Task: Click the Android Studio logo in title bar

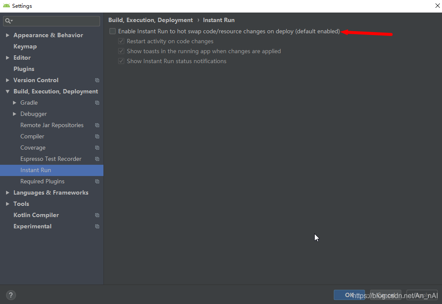Action: 6,6
